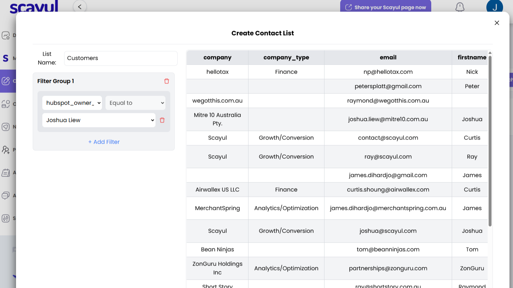Click the List Name input field
Image resolution: width=513 pixels, height=288 pixels.
pos(121,58)
